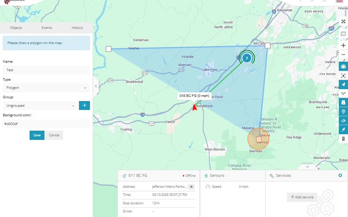Click the Add service button
This screenshot has height=217, width=348.
click(x=302, y=197)
